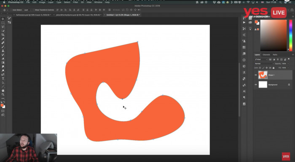Select the Eraser tool
Viewport: 295px width, 162px height.
tap(3, 59)
